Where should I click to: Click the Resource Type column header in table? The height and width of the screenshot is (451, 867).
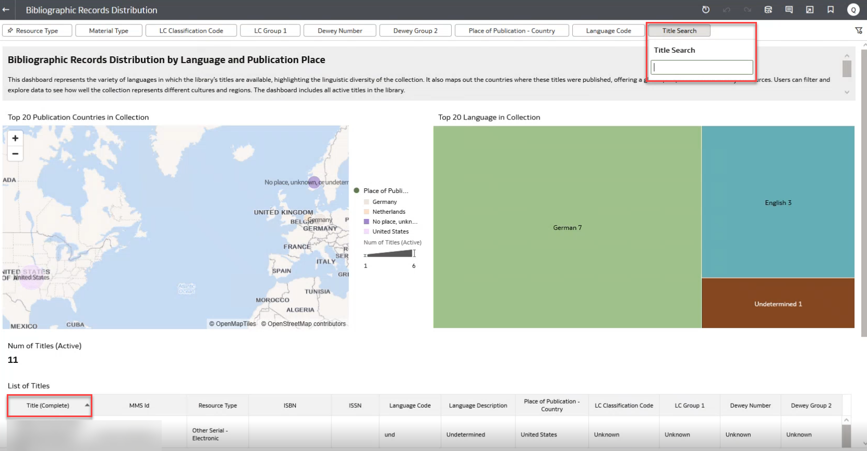[x=218, y=405]
